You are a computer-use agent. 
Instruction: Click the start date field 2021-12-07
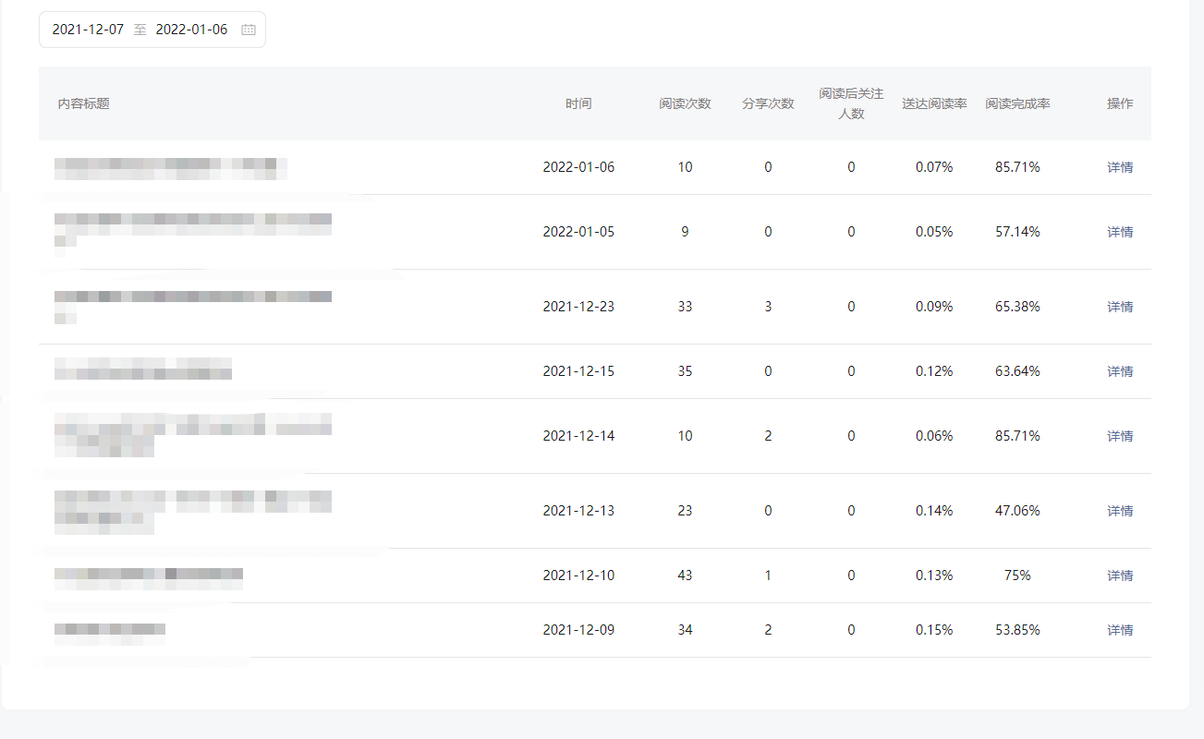pos(86,30)
